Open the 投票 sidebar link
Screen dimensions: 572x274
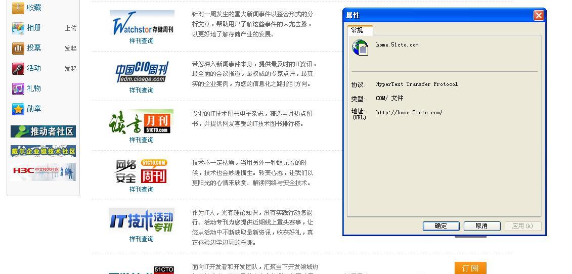(x=34, y=48)
